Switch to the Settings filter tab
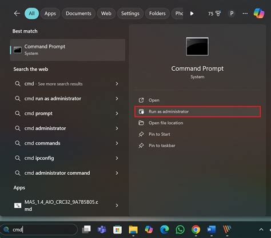271x238 pixels. [130, 14]
